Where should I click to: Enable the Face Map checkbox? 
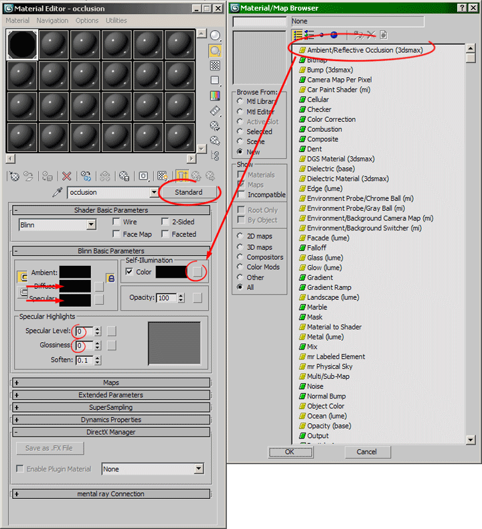coord(116,234)
